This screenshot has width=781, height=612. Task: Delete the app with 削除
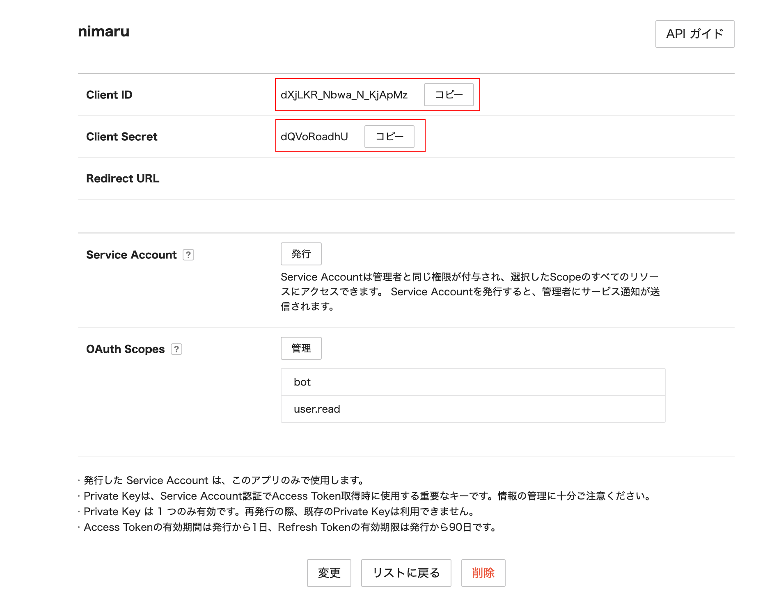[483, 573]
